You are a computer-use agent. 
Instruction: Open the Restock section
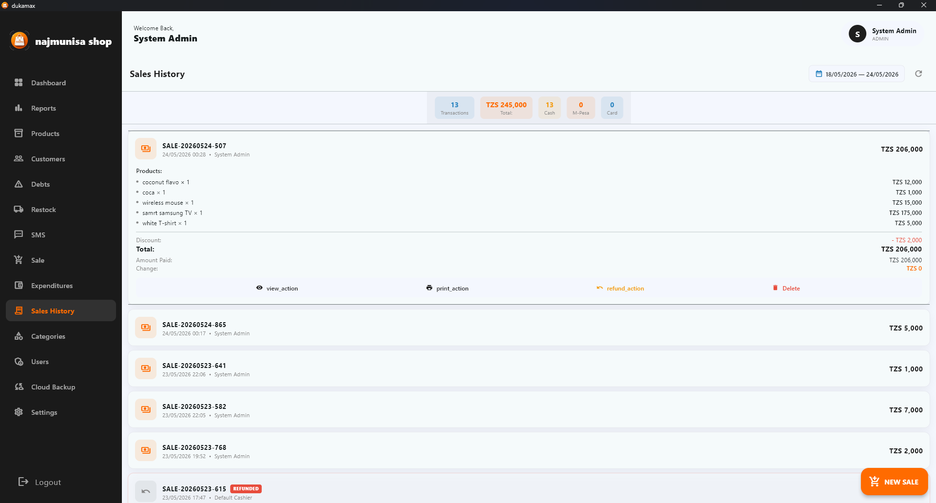coord(61,210)
